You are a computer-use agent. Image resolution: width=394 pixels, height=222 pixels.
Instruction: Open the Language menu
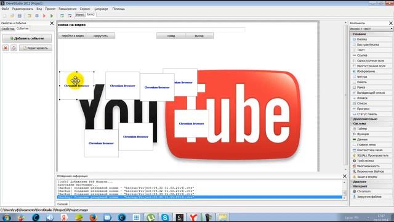(x=101, y=9)
